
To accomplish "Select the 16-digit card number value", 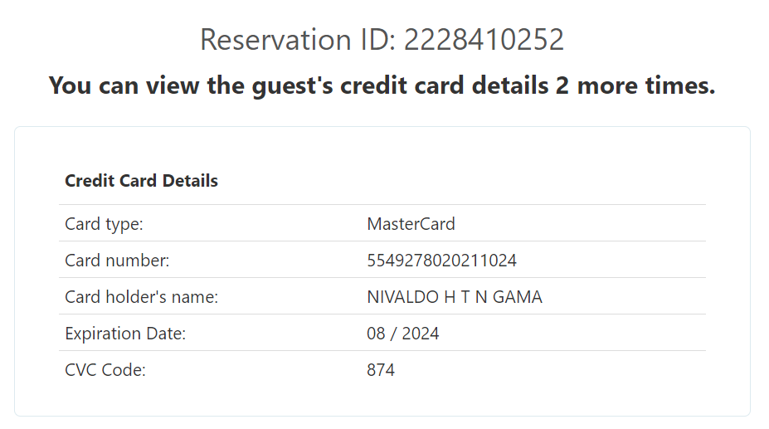I will point(441,261).
